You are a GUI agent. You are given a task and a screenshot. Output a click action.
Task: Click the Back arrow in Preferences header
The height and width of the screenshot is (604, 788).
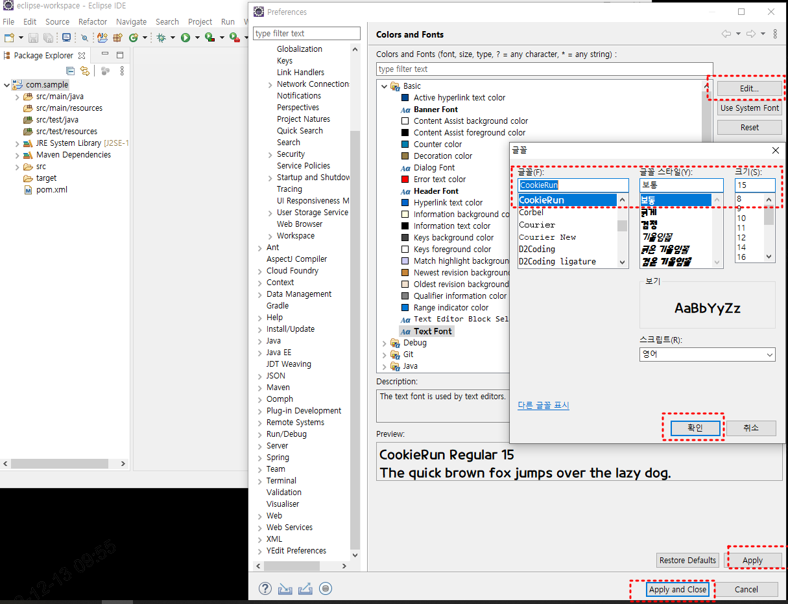point(726,34)
